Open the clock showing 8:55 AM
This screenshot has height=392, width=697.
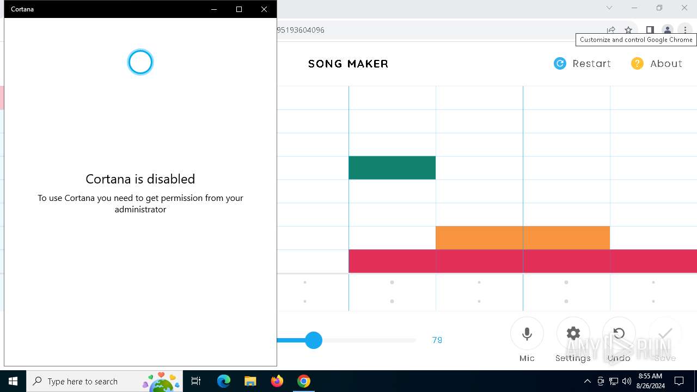[x=650, y=381]
